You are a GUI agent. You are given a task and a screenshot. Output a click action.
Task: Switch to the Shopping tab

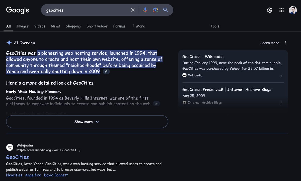(73, 26)
